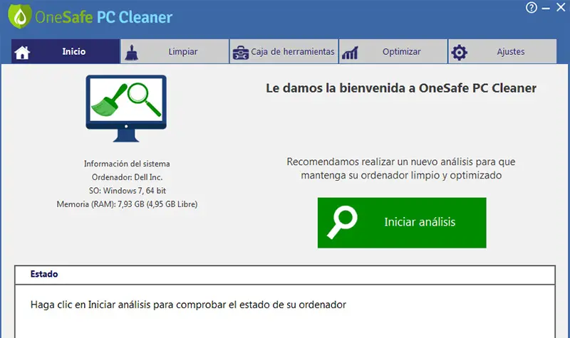Click the 'Memoria (RAM): 7,93 GB' line

click(x=127, y=204)
